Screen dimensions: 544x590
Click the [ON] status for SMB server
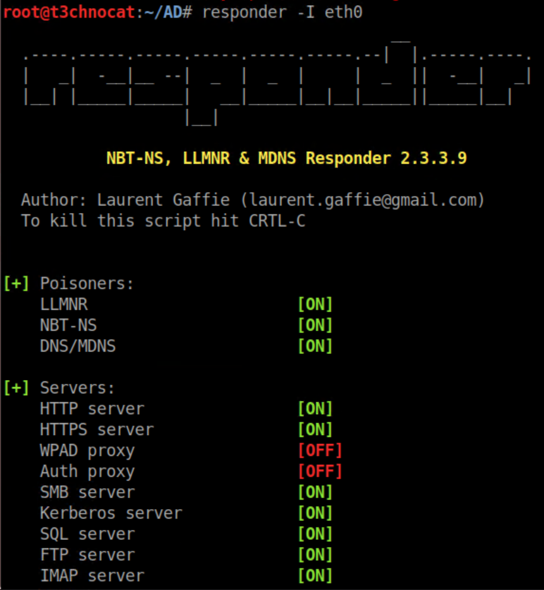click(x=315, y=493)
